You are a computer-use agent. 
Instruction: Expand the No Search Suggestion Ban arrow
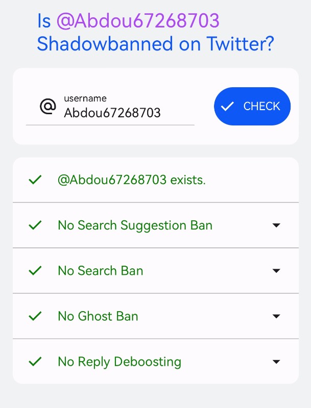click(x=276, y=225)
